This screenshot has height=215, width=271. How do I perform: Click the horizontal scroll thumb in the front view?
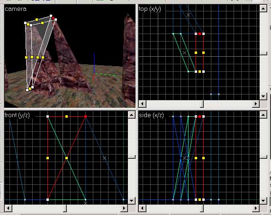[x=65, y=208]
